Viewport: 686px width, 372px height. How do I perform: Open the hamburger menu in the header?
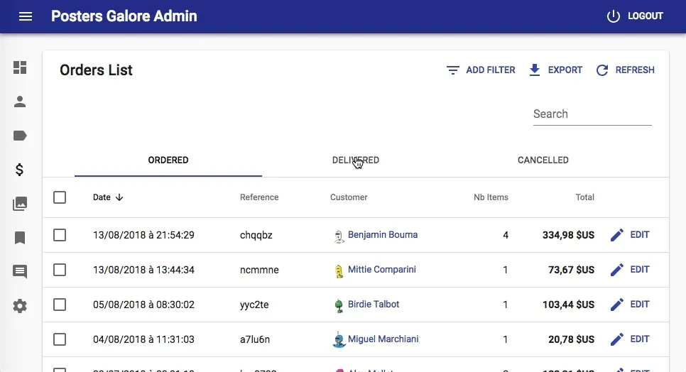(26, 16)
